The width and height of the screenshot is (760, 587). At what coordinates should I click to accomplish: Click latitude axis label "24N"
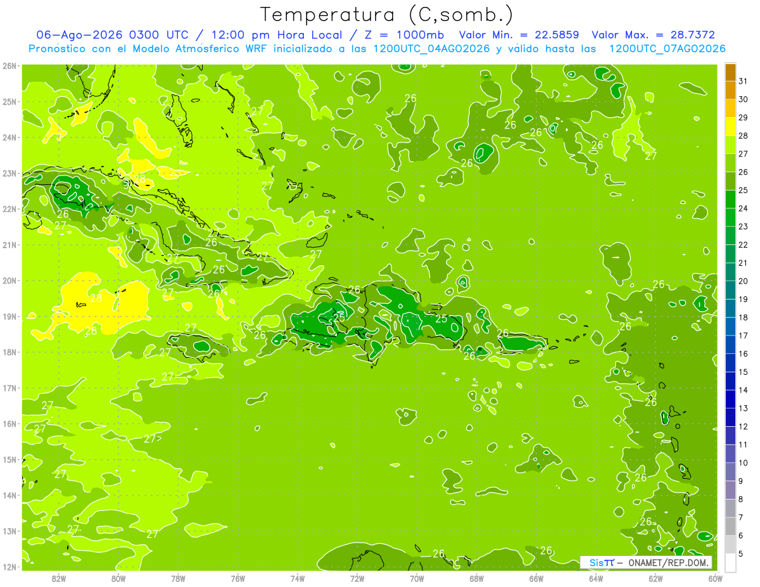[10, 137]
